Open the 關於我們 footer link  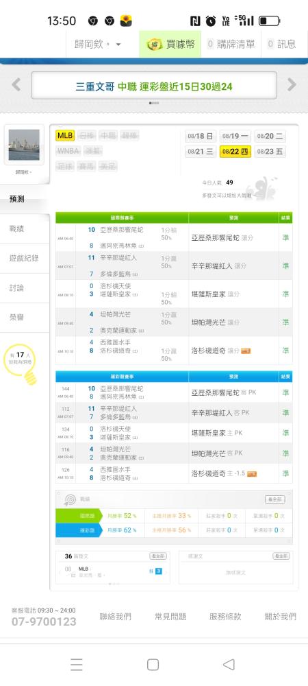click(x=281, y=617)
